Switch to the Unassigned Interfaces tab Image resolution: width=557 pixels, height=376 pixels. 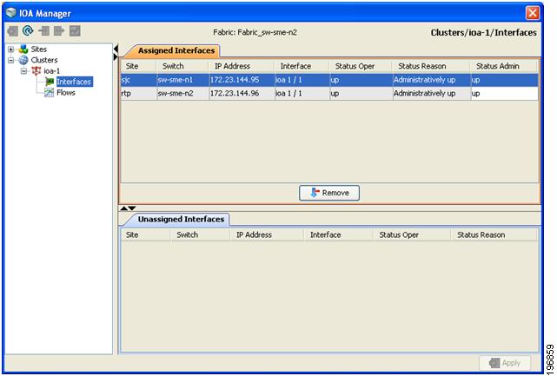tap(181, 220)
